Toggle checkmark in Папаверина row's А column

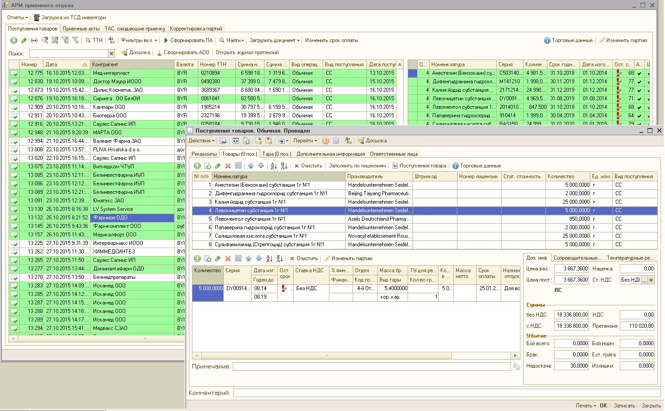point(639,116)
